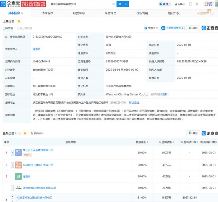
Task: Click the info icon beside 历史信息
Action: (x=212, y=13)
